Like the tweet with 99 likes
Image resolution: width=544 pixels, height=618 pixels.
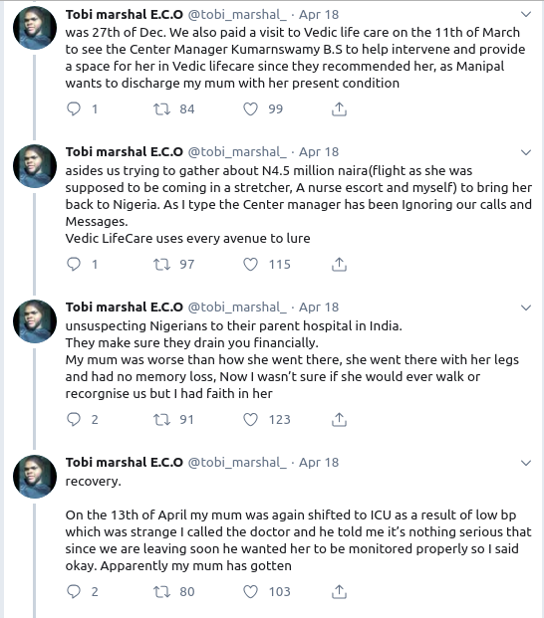[x=250, y=108]
